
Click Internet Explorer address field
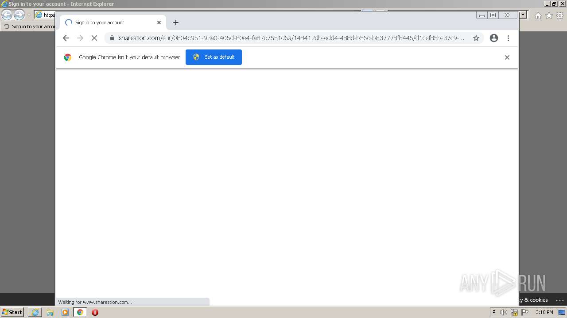45,15
